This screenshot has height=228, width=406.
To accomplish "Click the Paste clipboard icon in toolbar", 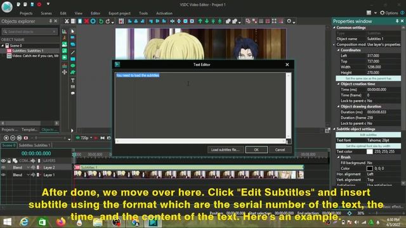I will (x=80, y=21).
